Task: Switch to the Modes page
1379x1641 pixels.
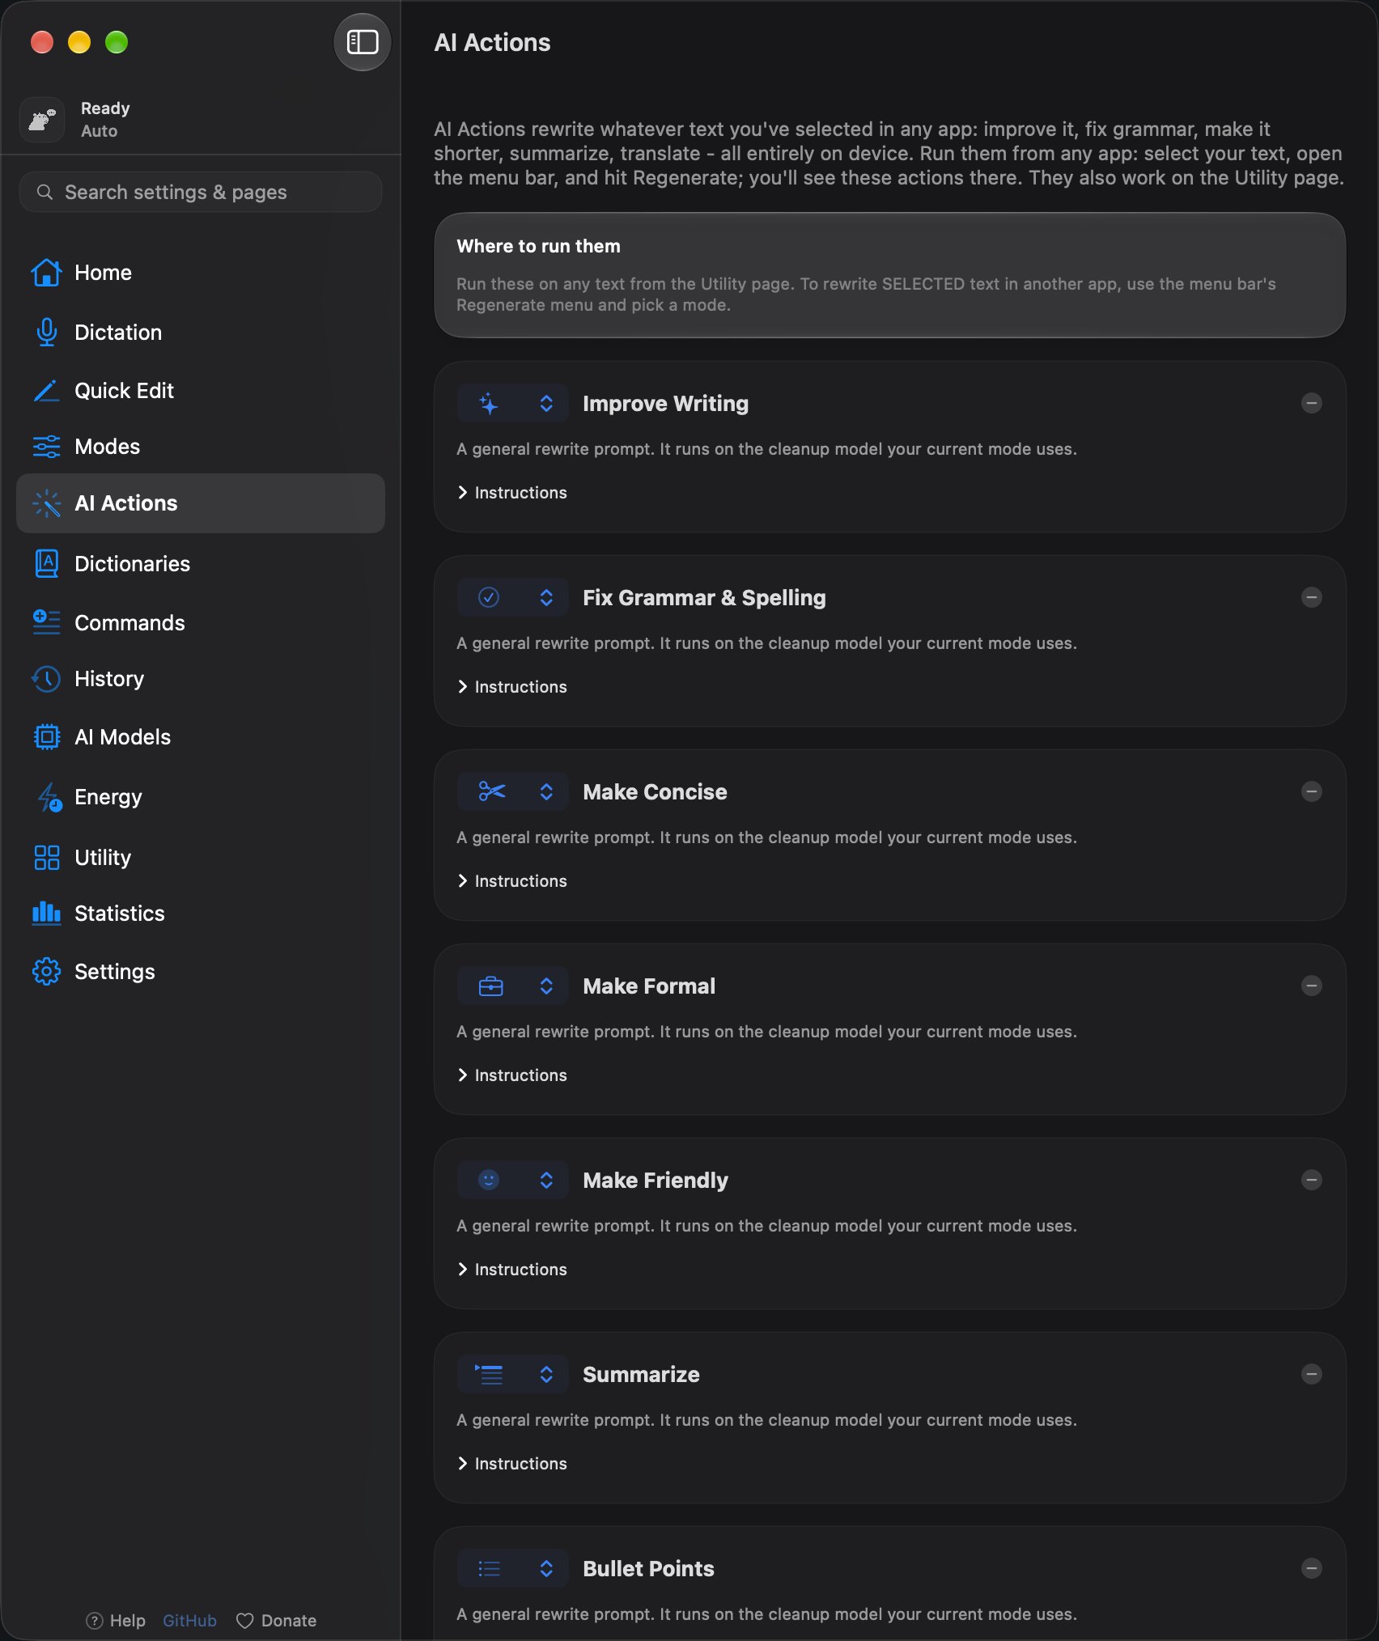Action: point(200,447)
